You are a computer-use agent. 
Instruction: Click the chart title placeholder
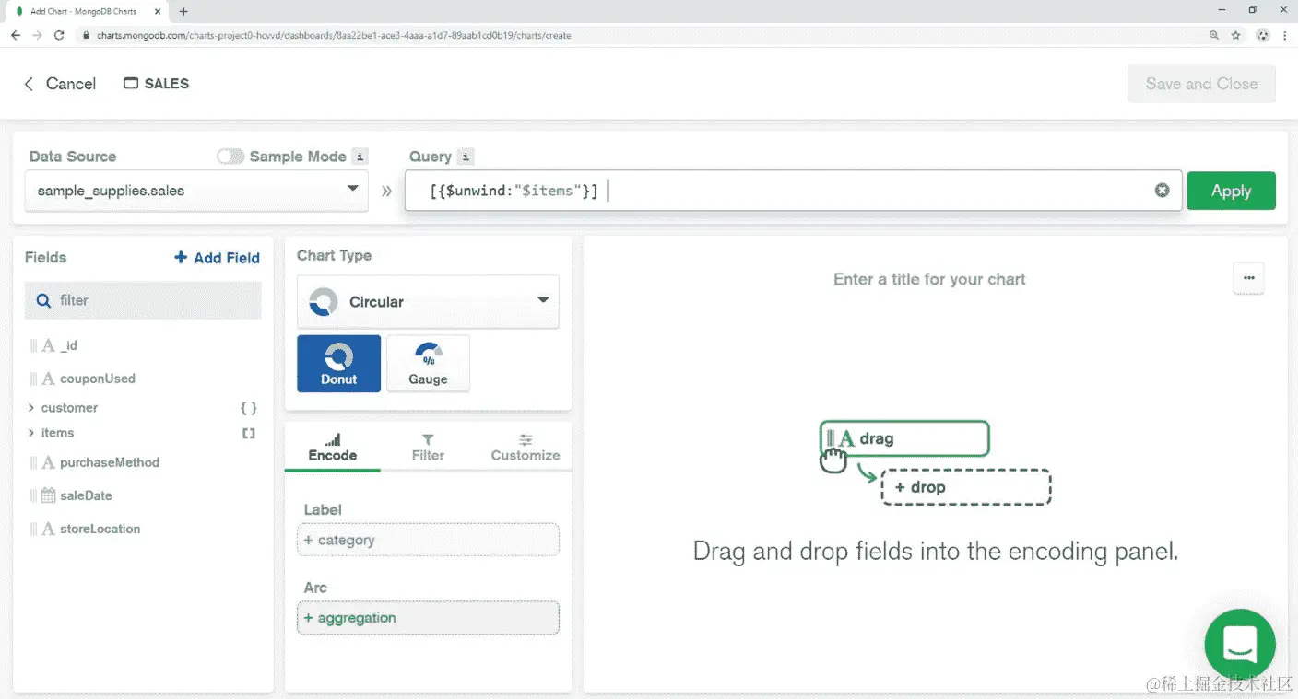point(929,279)
